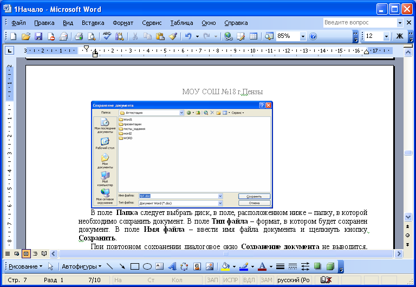416x287 pixels.
Task: Paste from clipboard
Action: pyautogui.click(x=160, y=36)
